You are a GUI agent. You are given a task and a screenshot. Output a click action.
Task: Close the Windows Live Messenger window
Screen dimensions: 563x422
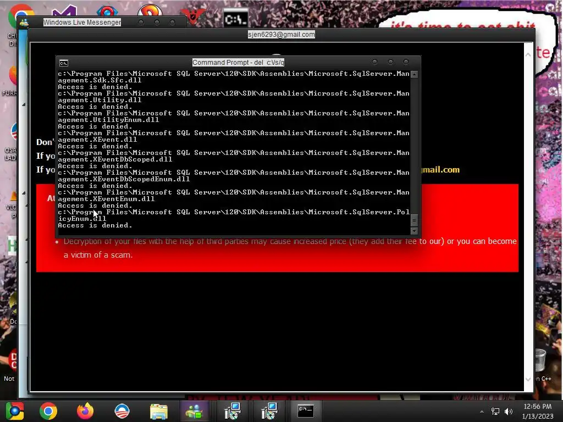coord(173,23)
